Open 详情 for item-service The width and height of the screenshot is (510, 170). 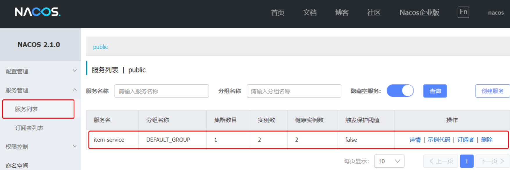pos(415,140)
